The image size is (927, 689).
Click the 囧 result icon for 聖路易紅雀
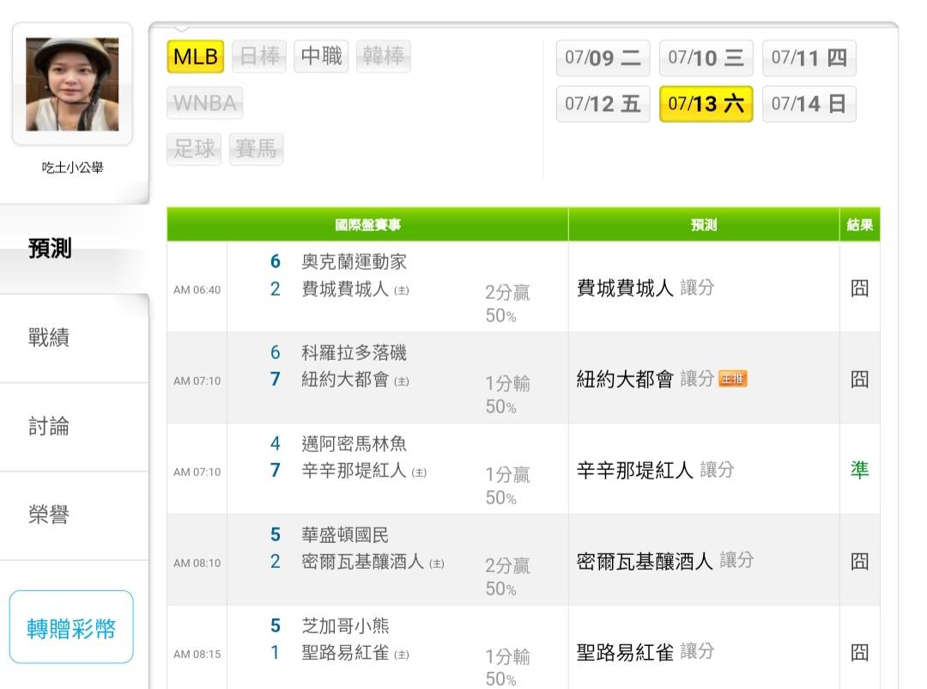point(859,652)
